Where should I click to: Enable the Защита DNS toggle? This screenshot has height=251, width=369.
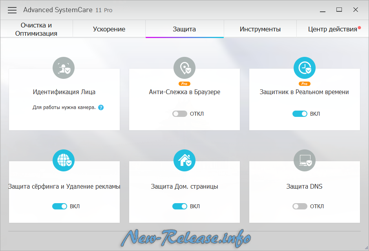click(300, 206)
